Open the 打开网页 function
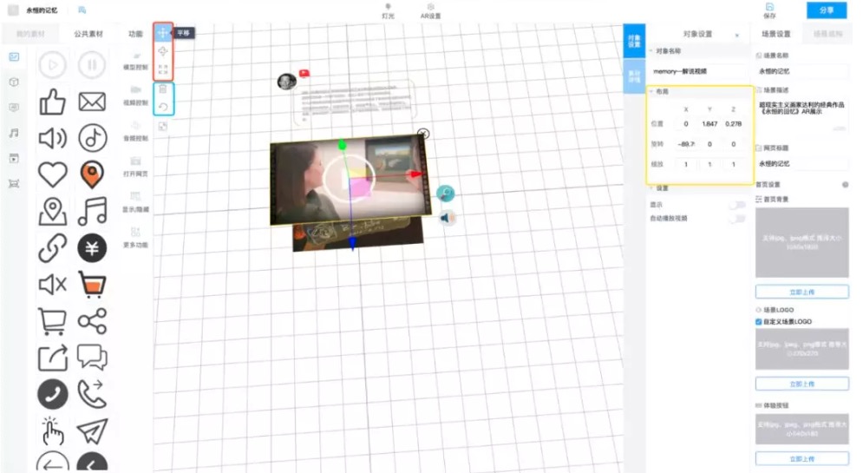The image size is (863, 473). tap(135, 167)
